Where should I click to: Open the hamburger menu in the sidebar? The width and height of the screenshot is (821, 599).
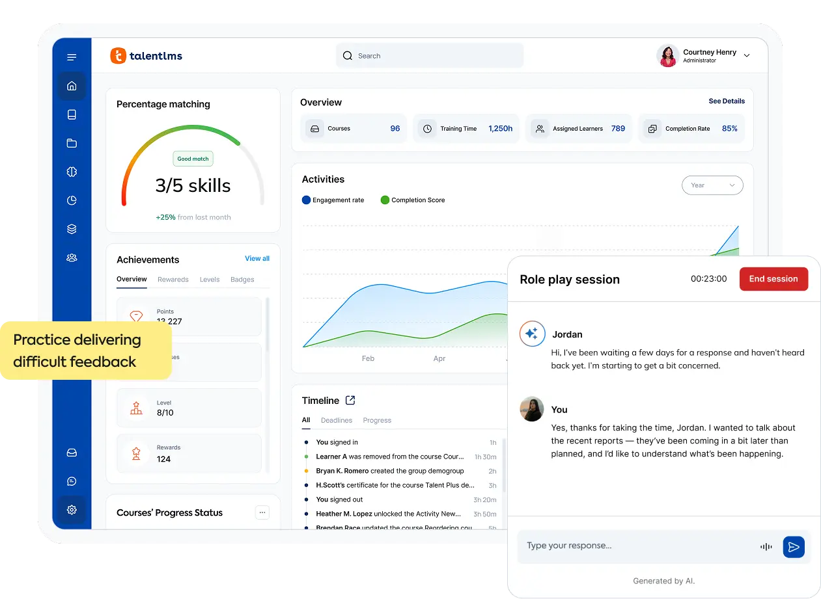(x=72, y=57)
